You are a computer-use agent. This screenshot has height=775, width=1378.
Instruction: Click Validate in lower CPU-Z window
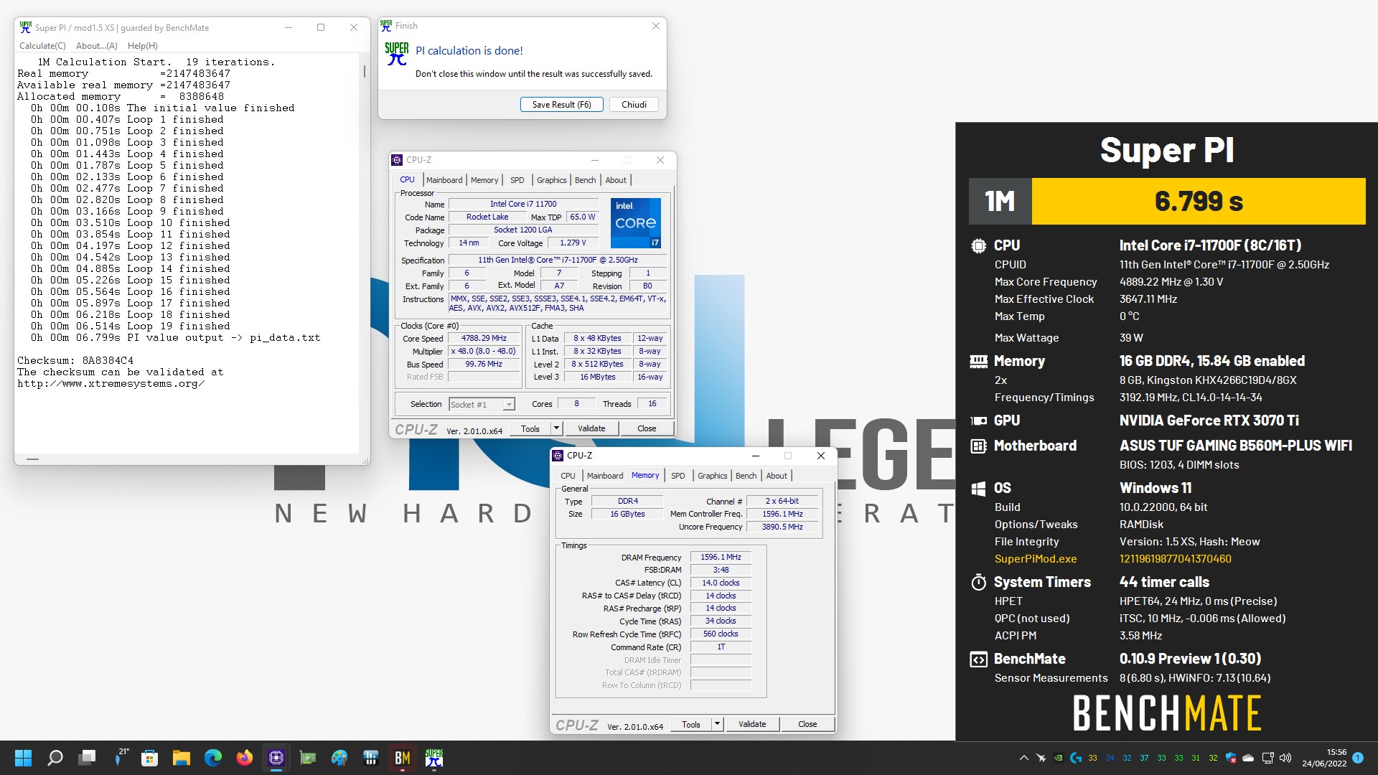(x=752, y=724)
